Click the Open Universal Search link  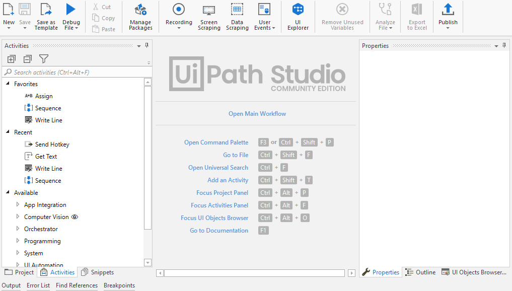coord(218,168)
